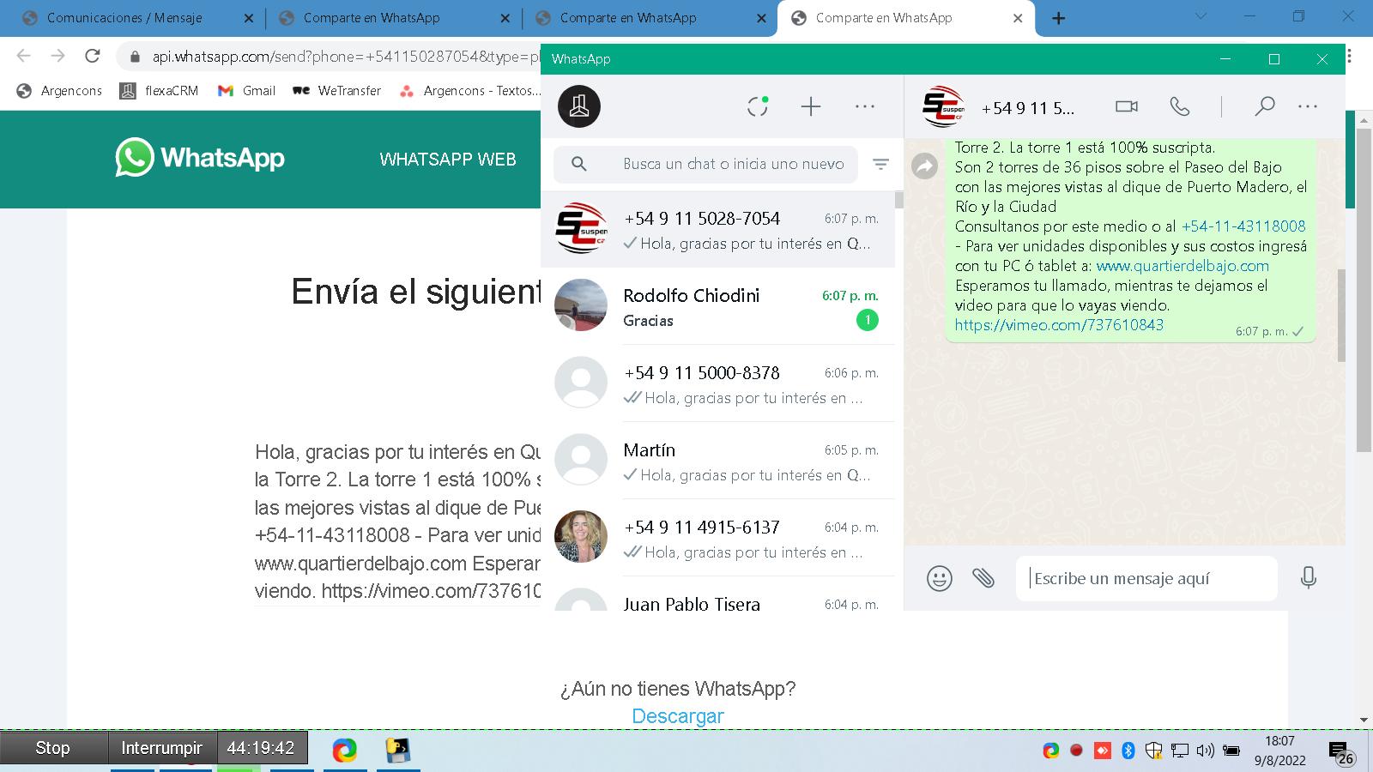Image resolution: width=1373 pixels, height=772 pixels.
Task: Forward the sent message using the arrow
Action: 924,166
